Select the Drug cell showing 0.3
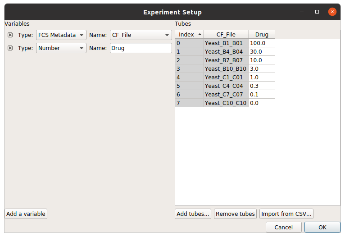Image resolution: width=345 pixels, height=237 pixels. (x=262, y=86)
